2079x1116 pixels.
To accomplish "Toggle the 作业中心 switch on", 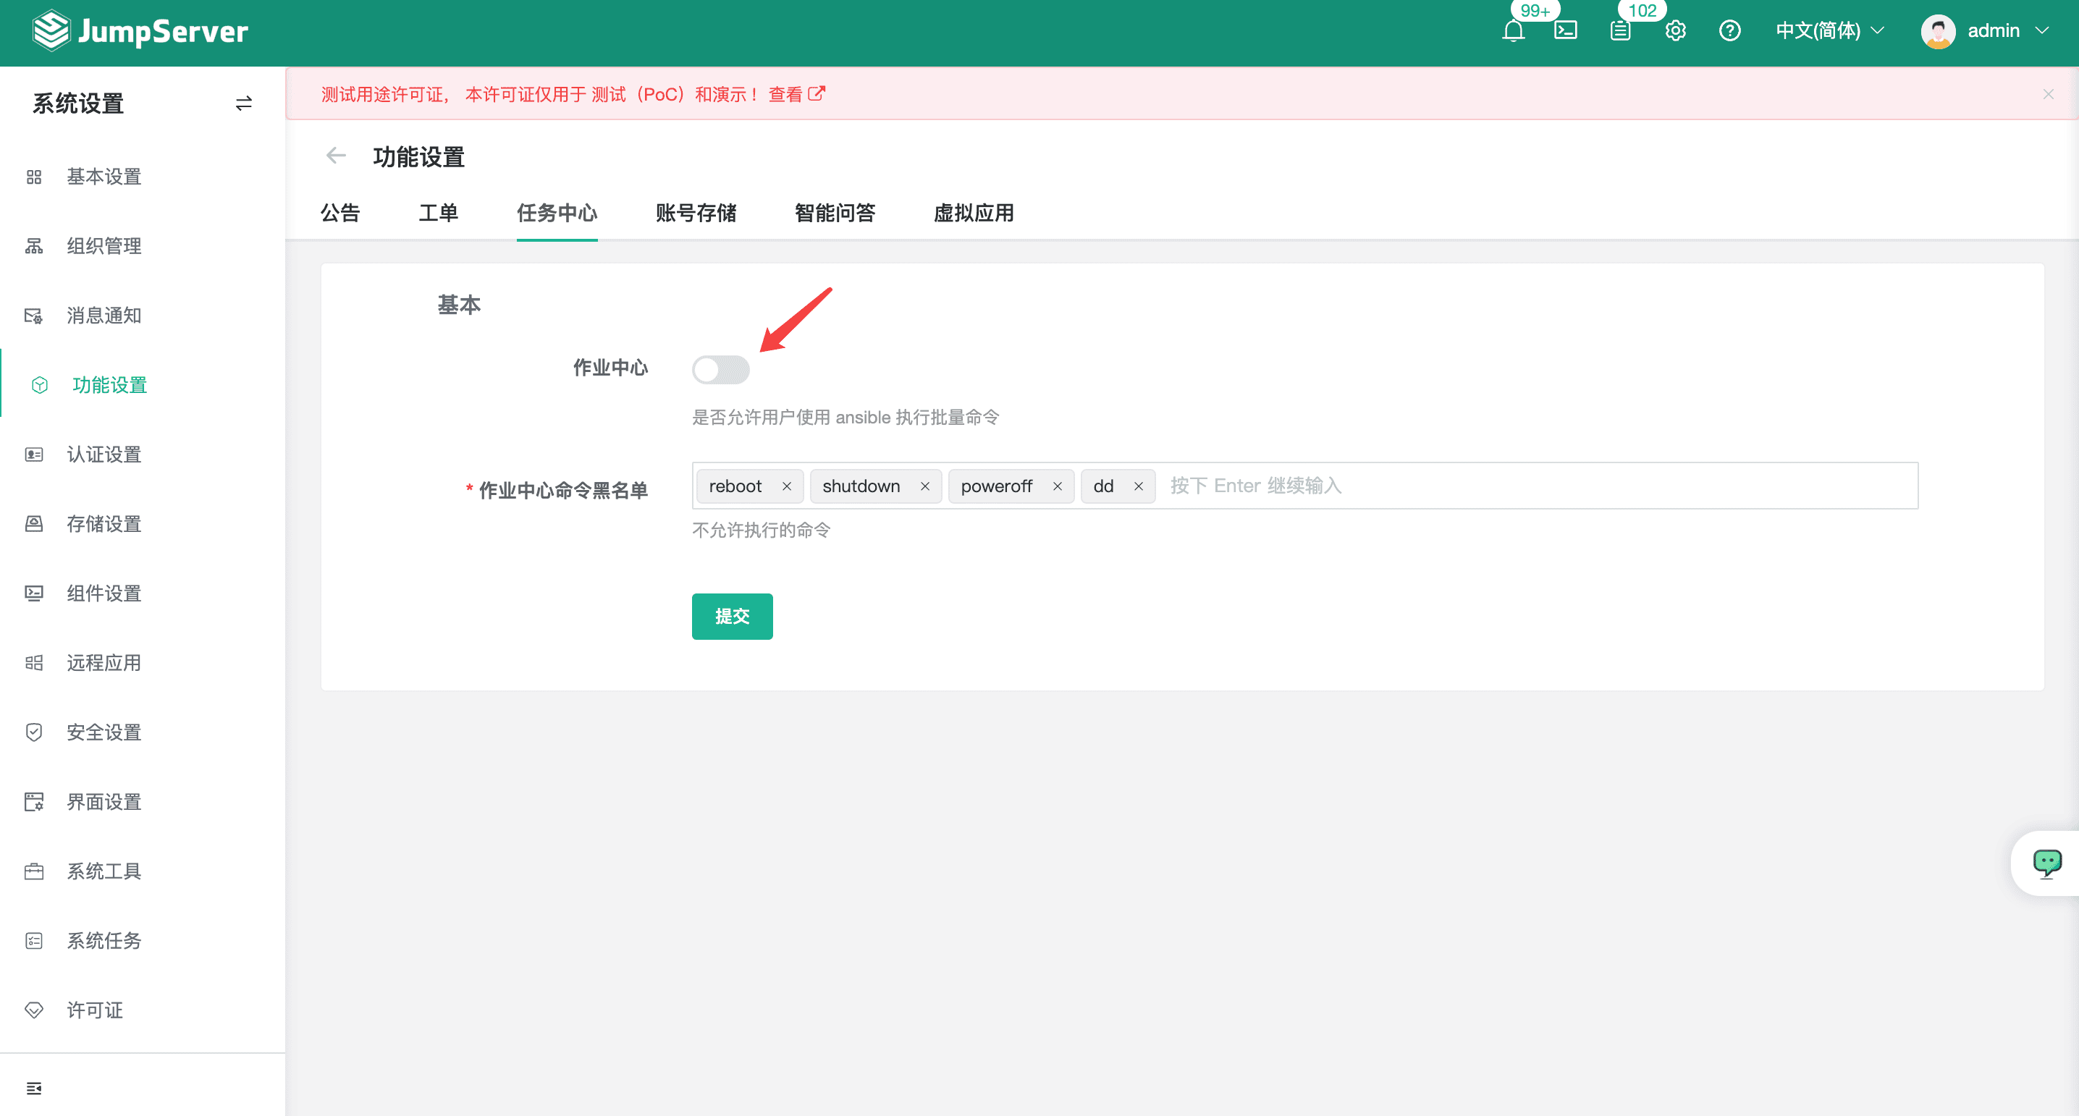I will point(721,370).
